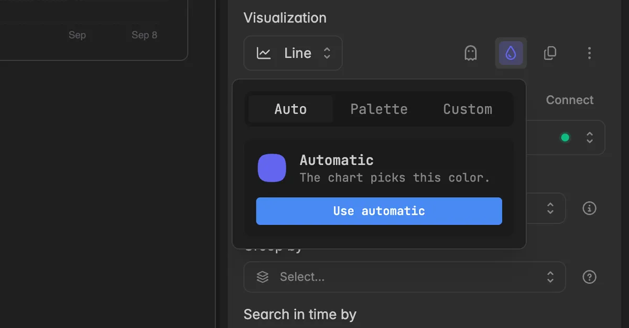Click the Use automatic button
Screen dimensions: 629x328
(379, 211)
